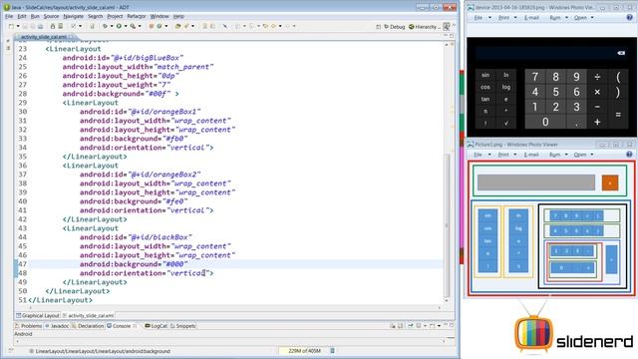Click the help icon in device screenshot viewer
The width and height of the screenshot is (638, 359).
[x=629, y=18]
